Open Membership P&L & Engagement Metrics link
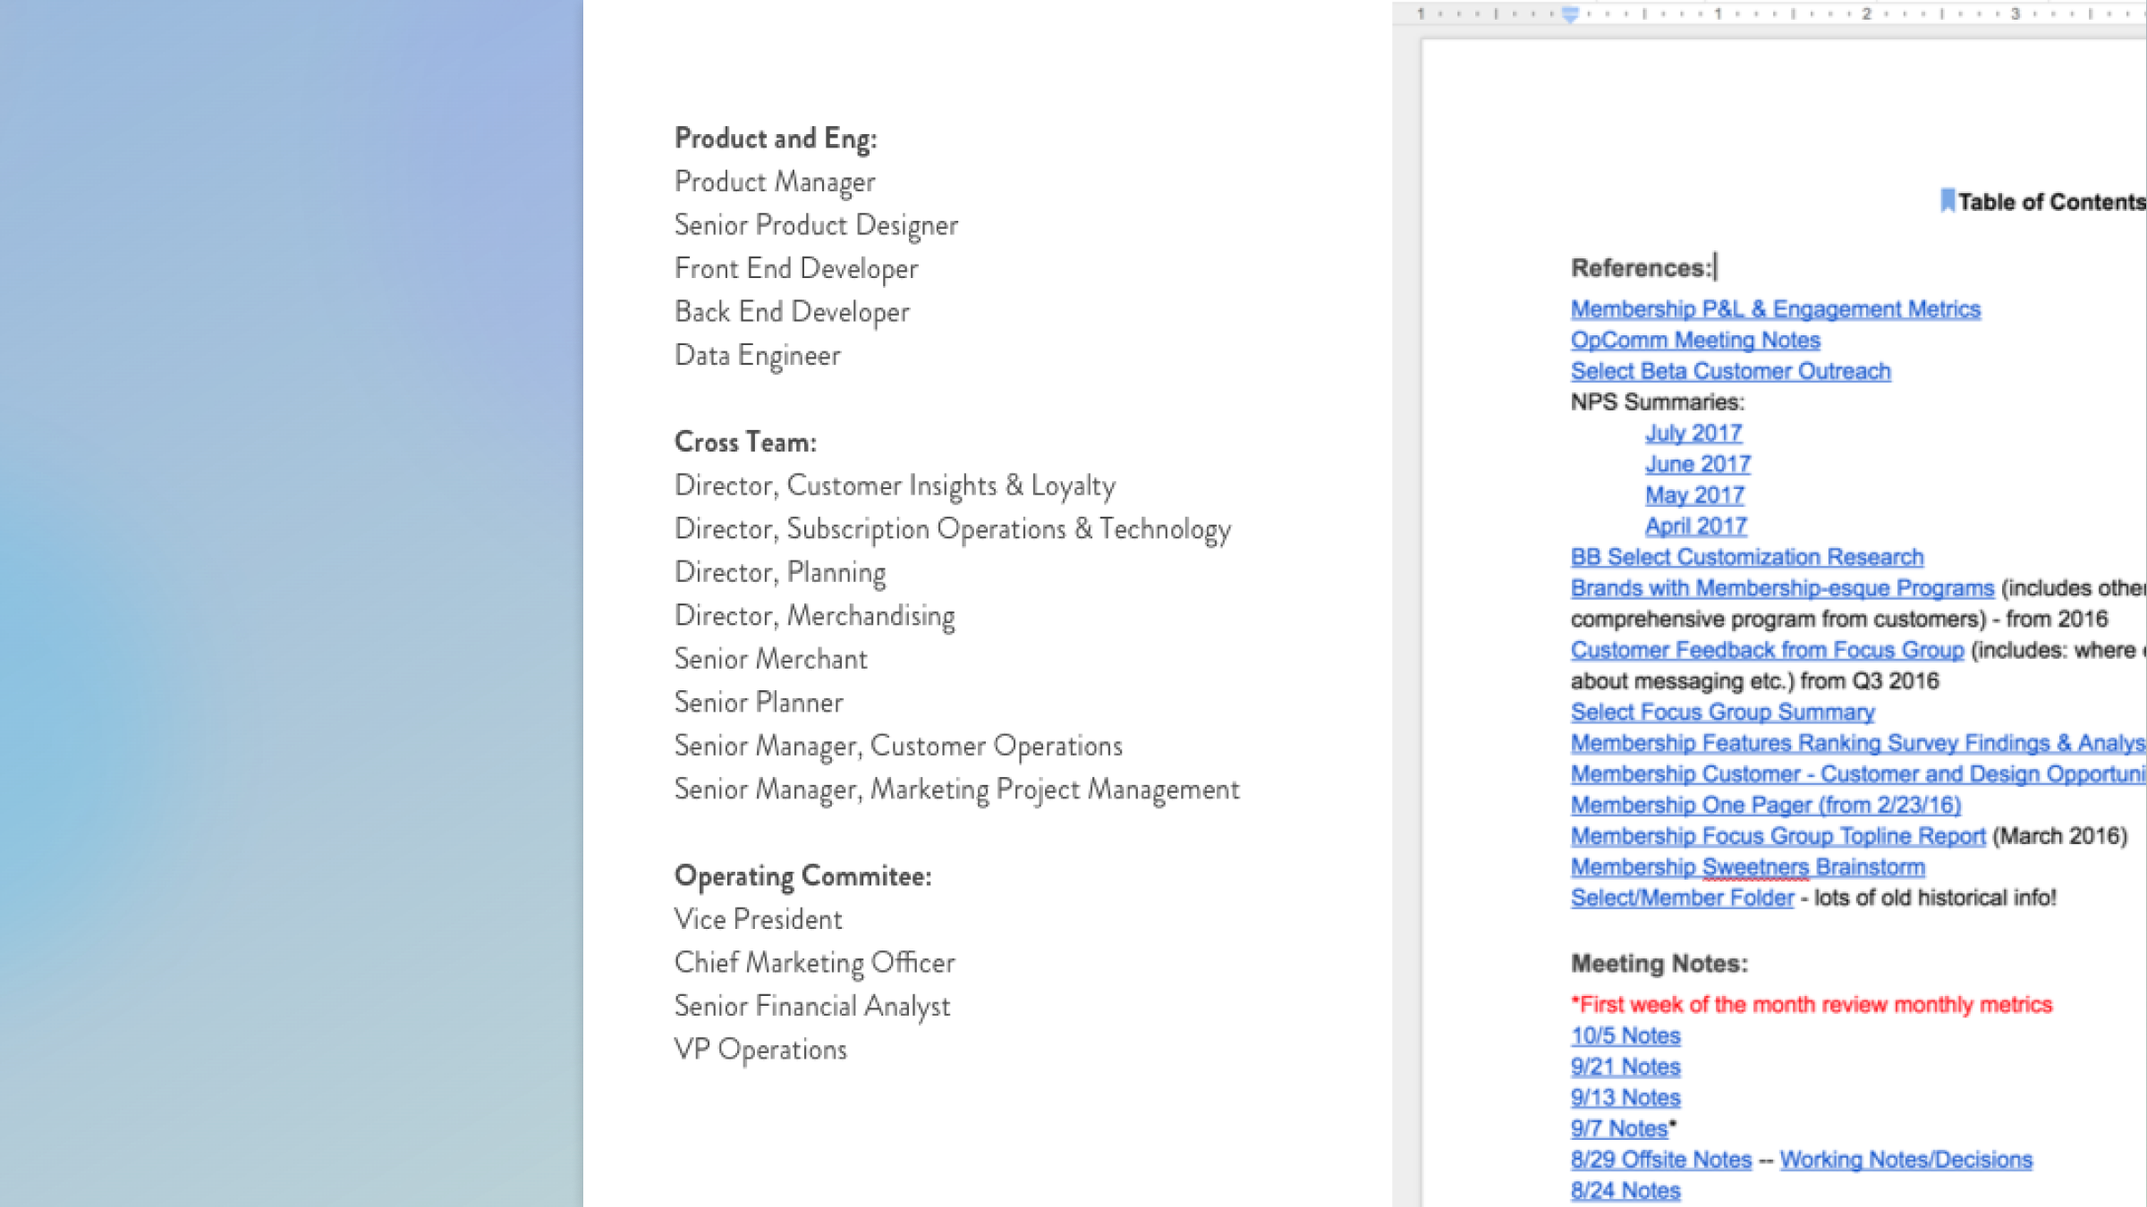This screenshot has width=2147, height=1207. click(1775, 309)
